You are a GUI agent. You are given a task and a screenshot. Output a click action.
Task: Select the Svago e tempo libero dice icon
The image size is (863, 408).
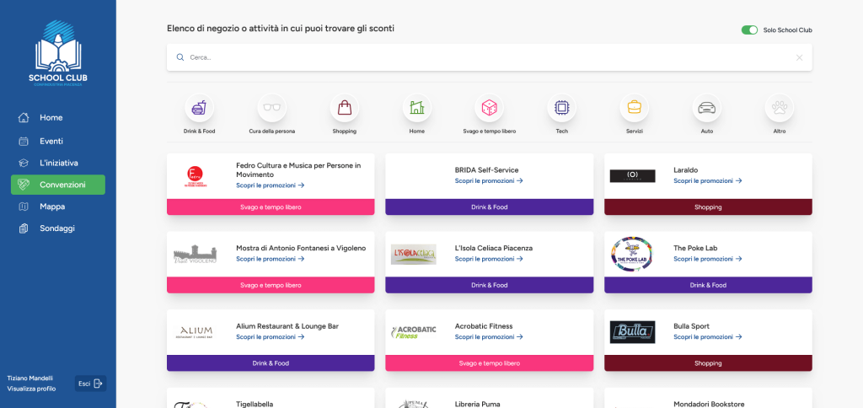tap(490, 107)
